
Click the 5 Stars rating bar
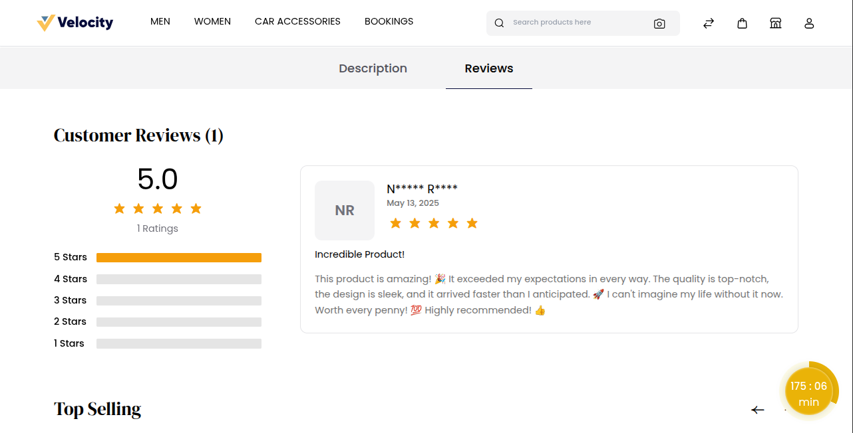click(178, 257)
